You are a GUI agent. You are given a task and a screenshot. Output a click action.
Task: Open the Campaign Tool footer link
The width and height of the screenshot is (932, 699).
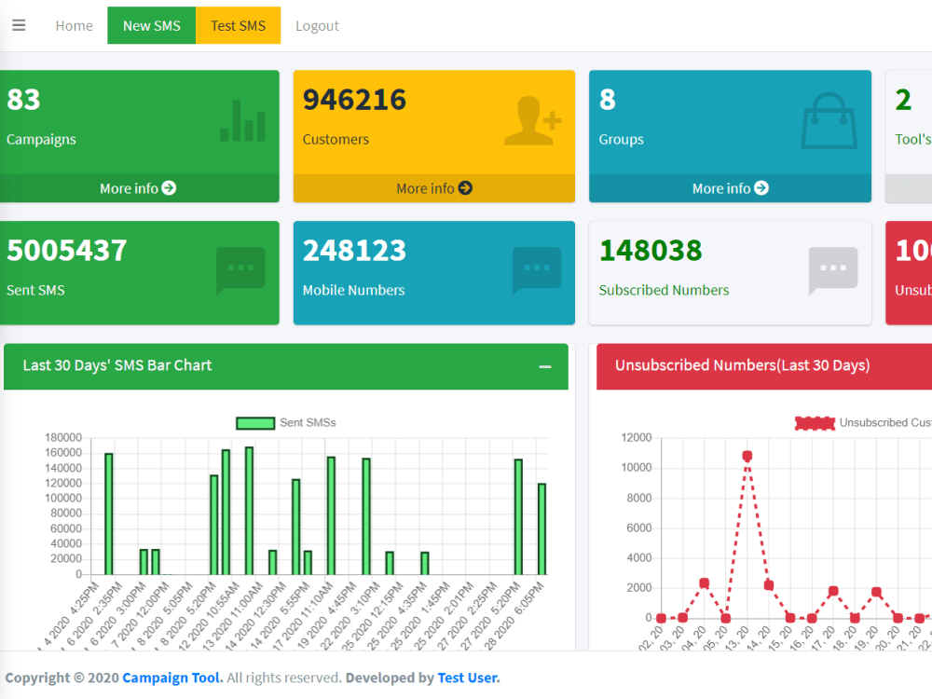pos(172,678)
